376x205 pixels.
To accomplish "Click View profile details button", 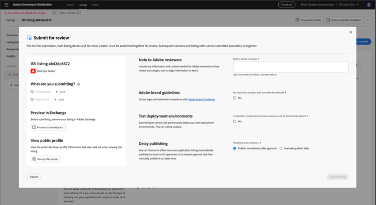I will pyautogui.click(x=46, y=159).
